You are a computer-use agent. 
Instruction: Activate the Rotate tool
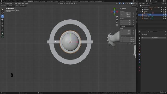[x=2, y=20]
